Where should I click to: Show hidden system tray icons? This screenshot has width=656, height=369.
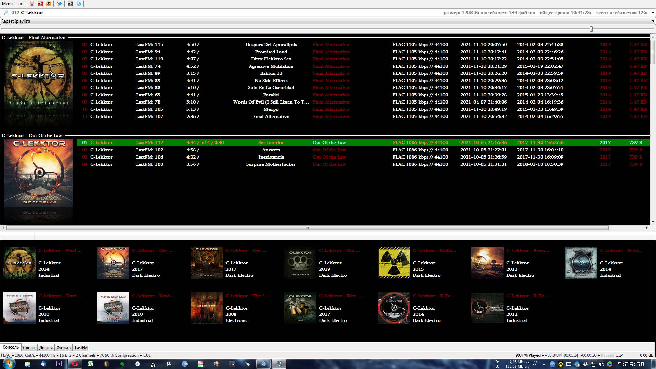(544, 364)
